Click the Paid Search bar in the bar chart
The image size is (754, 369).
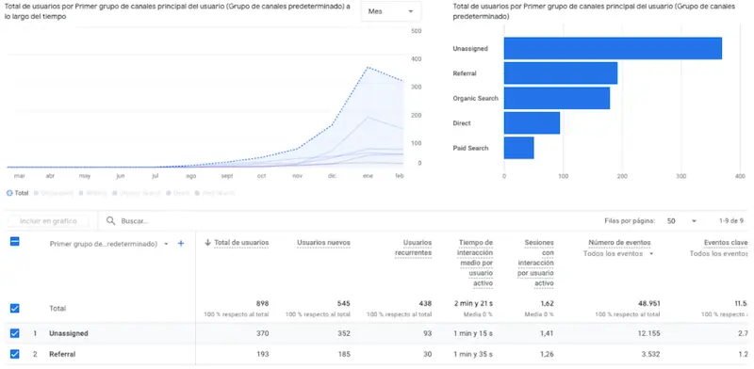[x=519, y=148]
